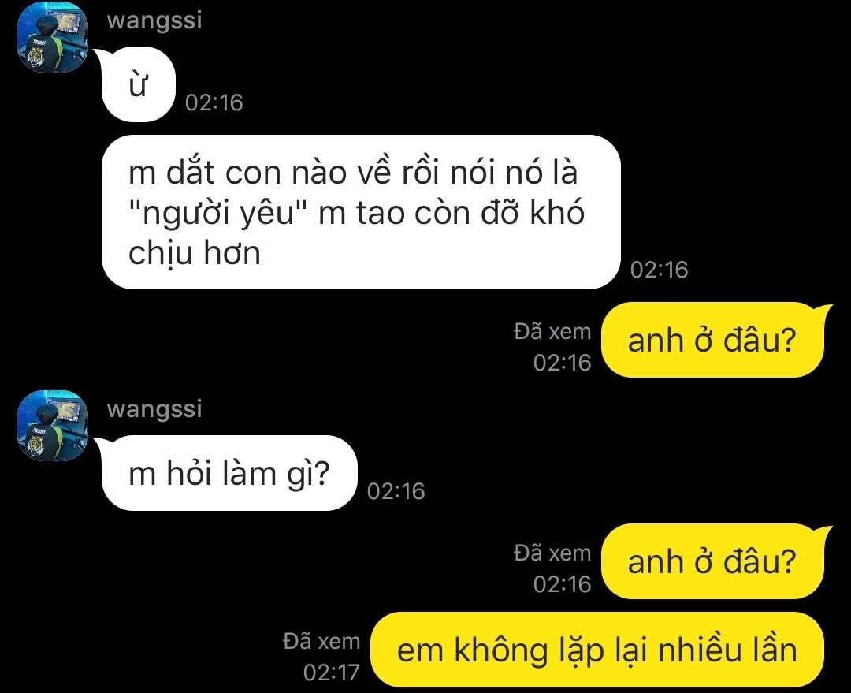Tap 'Đã xem' beside 'em không lặp lại nhiều lần'
This screenshot has height=693, width=851.
tap(321, 642)
